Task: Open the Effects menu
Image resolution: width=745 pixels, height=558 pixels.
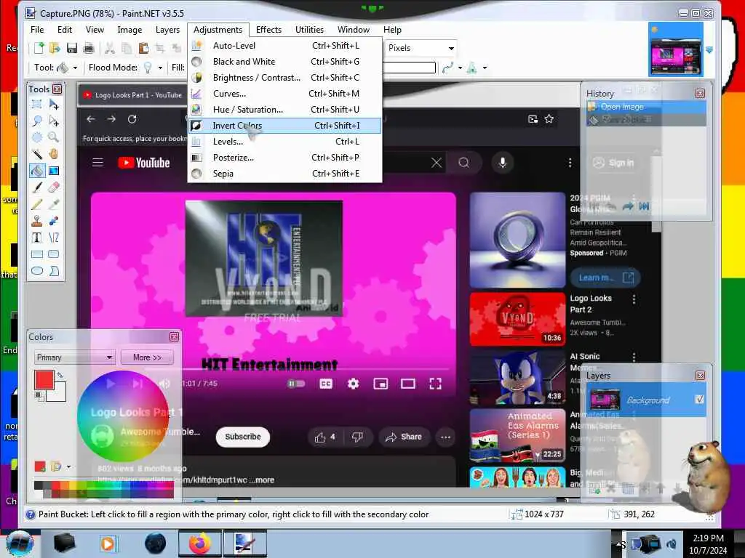Action: 268,29
